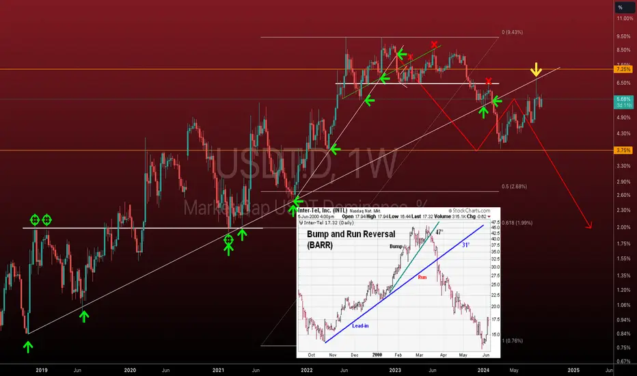
Task: Select the 0.618 (1.99%) Fibonacci level label
Action: pyautogui.click(x=517, y=223)
